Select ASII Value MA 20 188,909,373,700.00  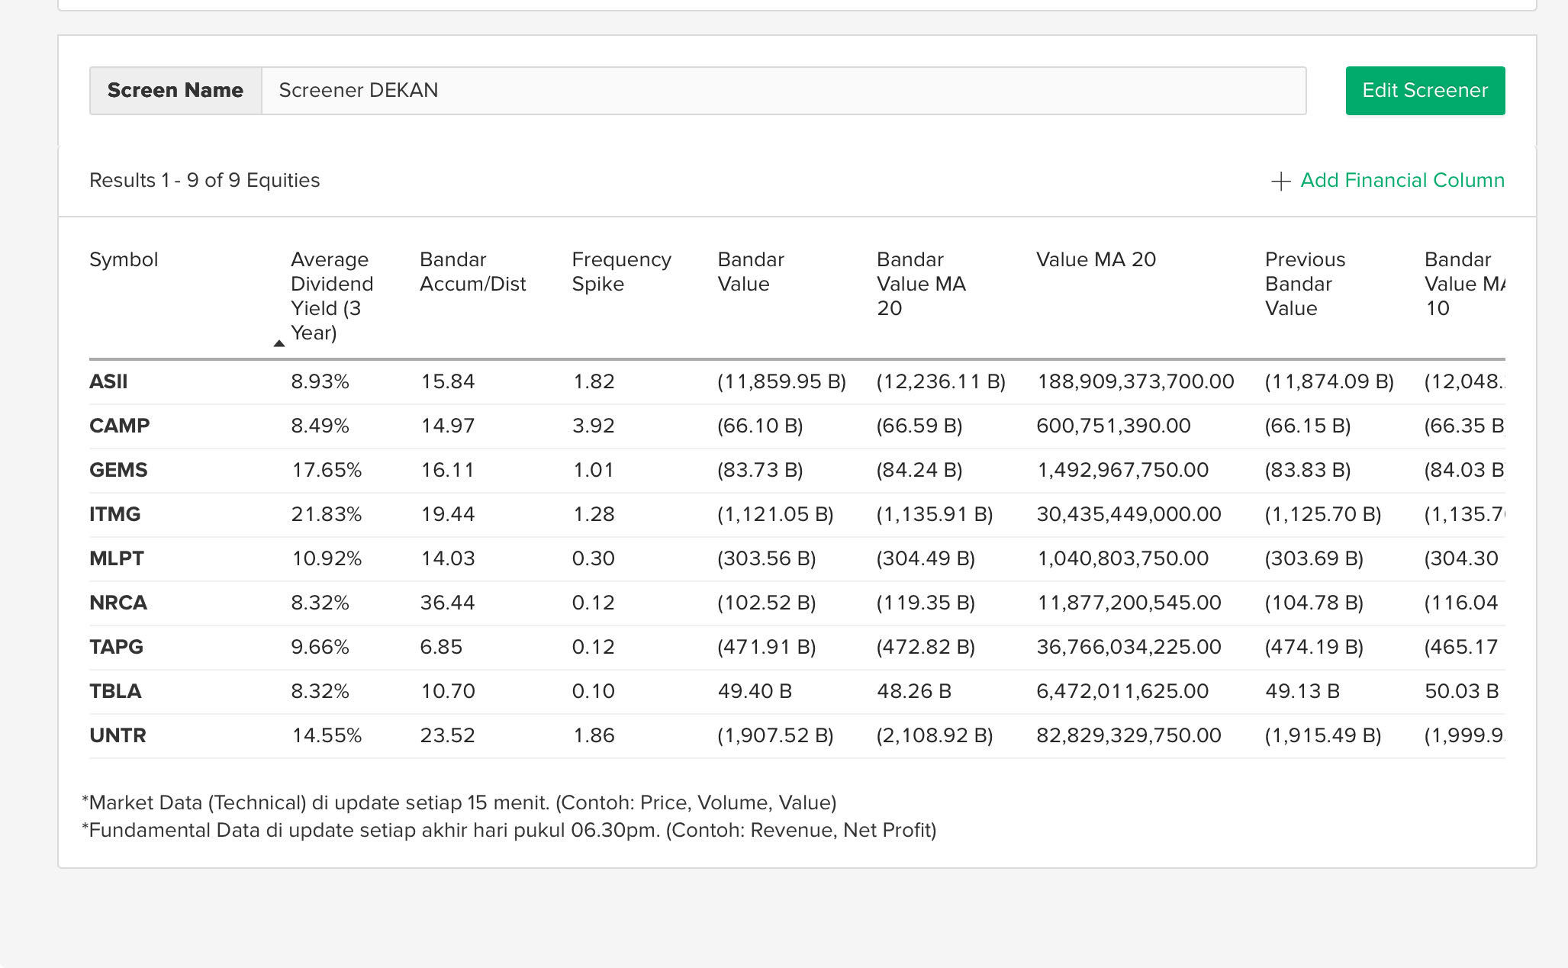tap(1135, 381)
